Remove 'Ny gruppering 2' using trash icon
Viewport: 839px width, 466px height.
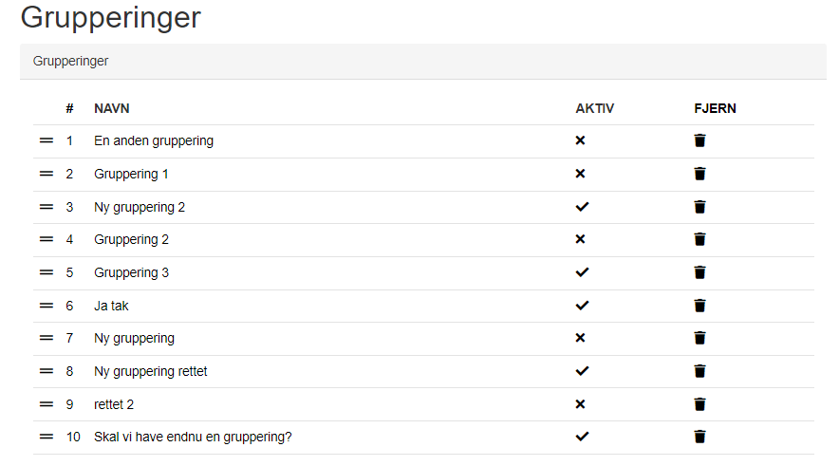click(699, 207)
